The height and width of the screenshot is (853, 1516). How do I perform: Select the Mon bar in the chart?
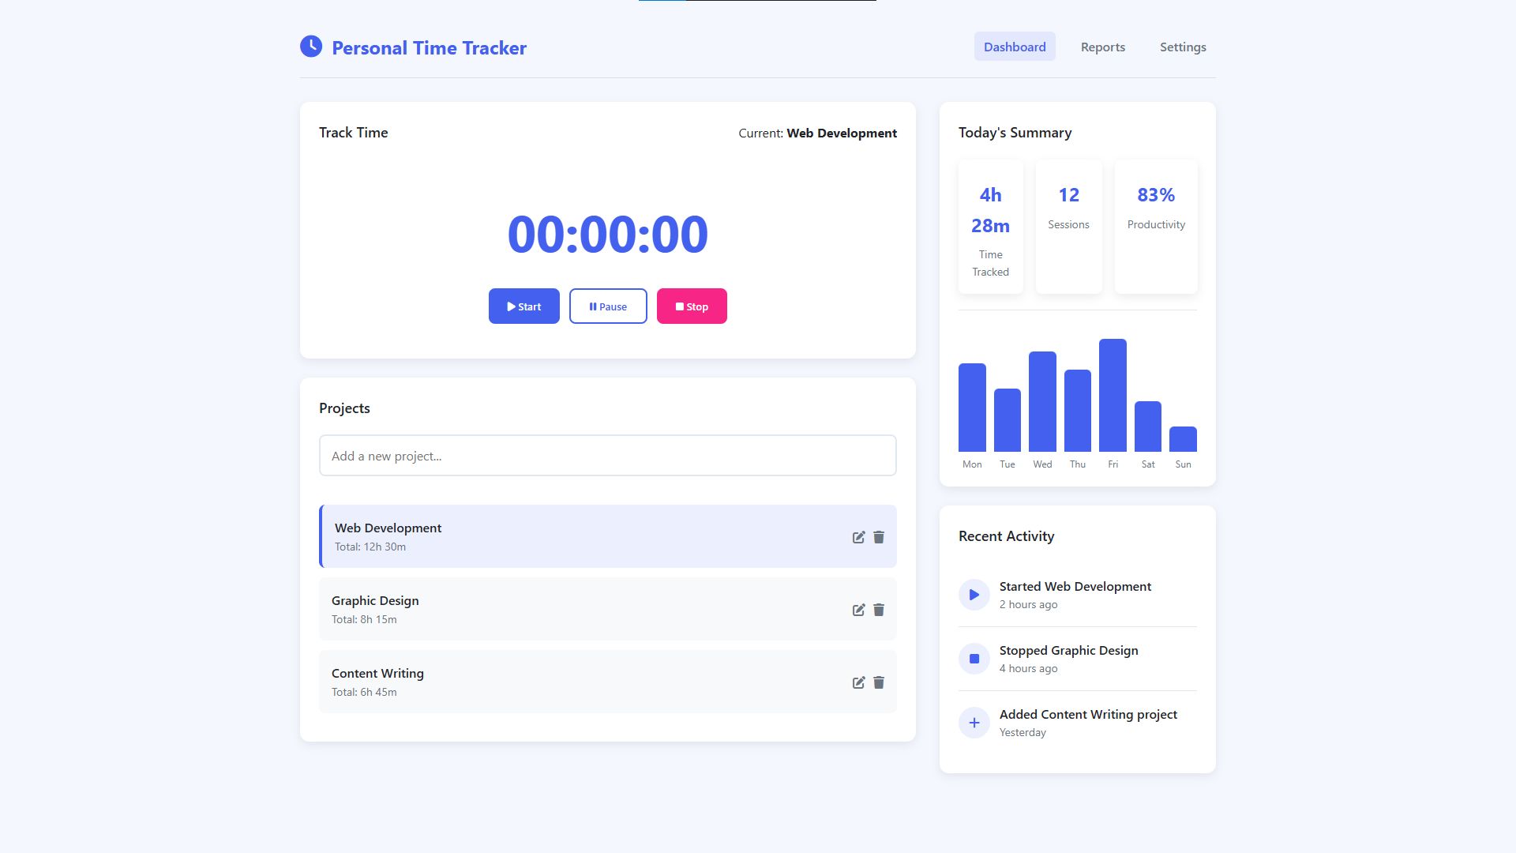coord(972,408)
